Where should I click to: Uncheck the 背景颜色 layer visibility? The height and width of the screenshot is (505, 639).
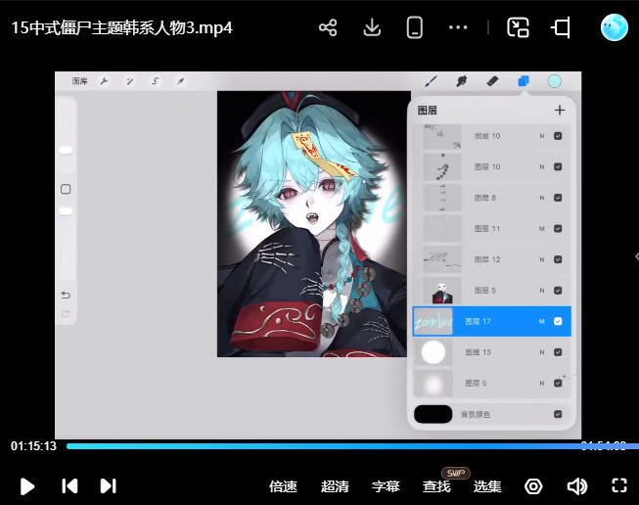(558, 414)
